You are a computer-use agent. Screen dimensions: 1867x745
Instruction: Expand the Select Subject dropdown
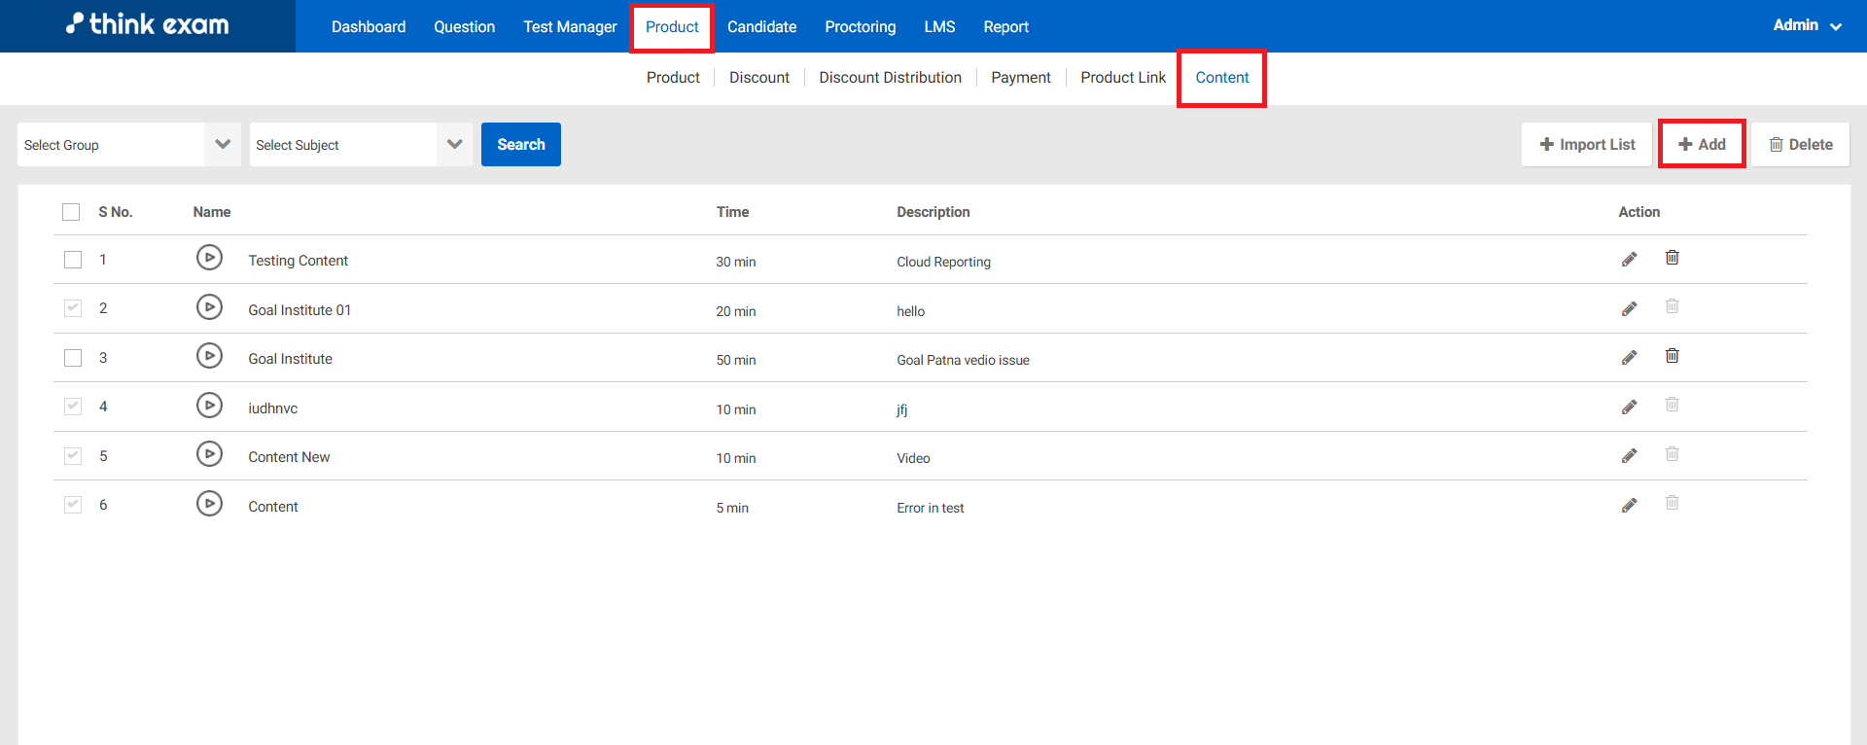tap(360, 145)
